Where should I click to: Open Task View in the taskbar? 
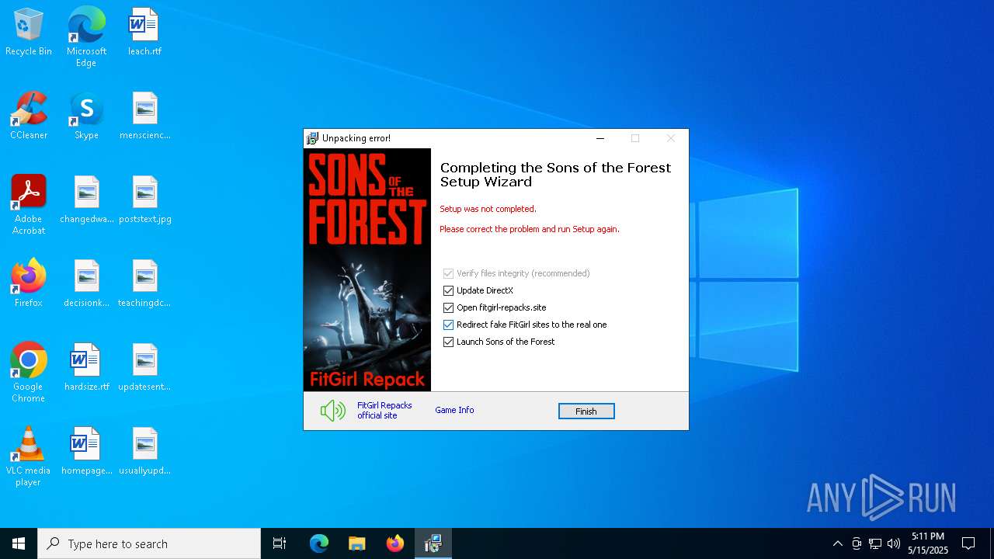tap(280, 543)
